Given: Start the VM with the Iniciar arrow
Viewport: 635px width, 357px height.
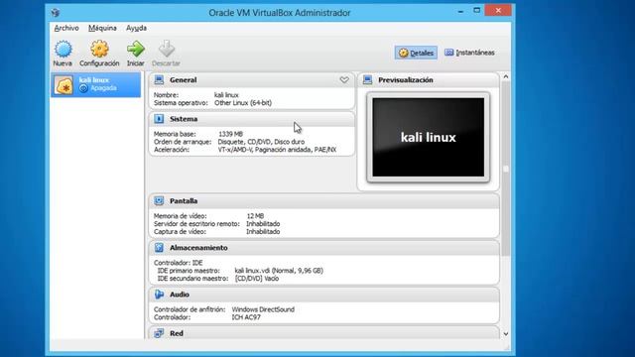Looking at the screenshot, I should (136, 49).
